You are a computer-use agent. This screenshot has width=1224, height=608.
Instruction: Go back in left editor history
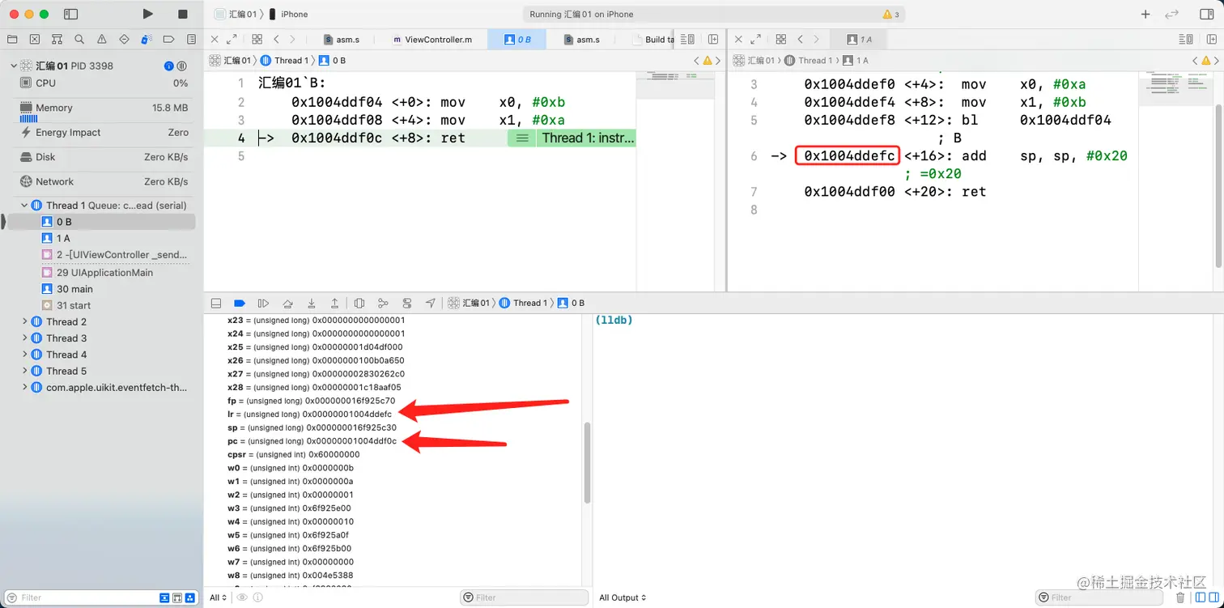(x=276, y=39)
